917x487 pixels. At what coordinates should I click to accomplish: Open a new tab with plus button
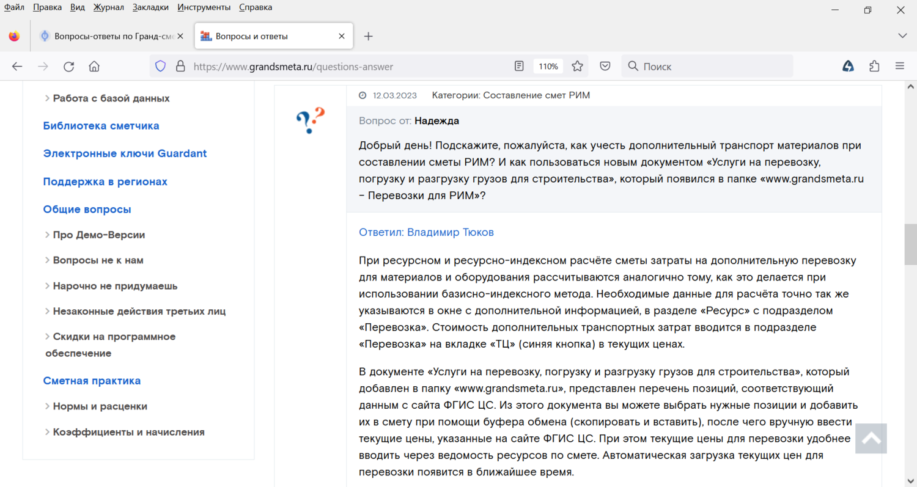point(368,36)
